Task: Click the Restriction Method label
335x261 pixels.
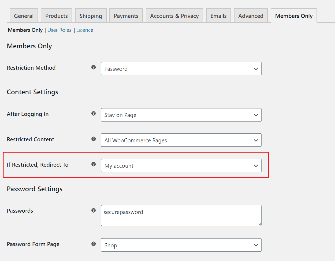Action: pos(31,68)
